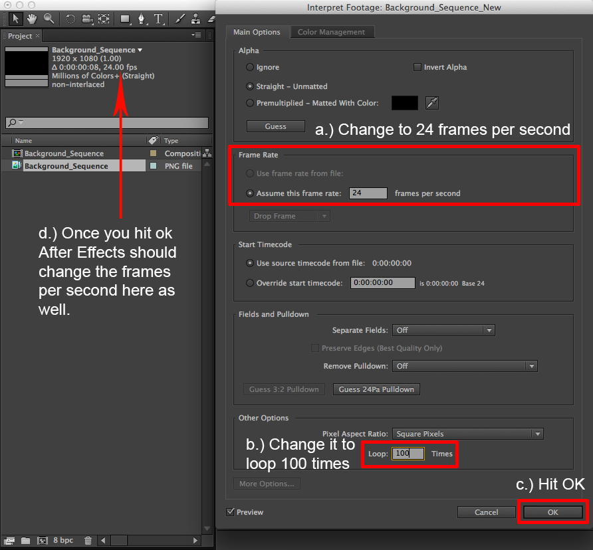Uncheck the Preview checkbox

pos(231,512)
